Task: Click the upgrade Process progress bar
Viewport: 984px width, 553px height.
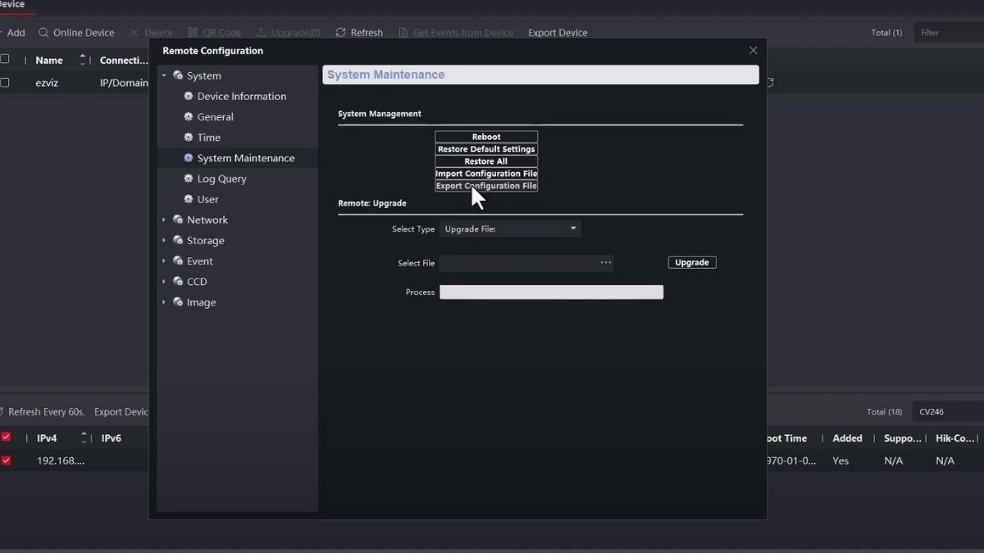Action: 551,292
